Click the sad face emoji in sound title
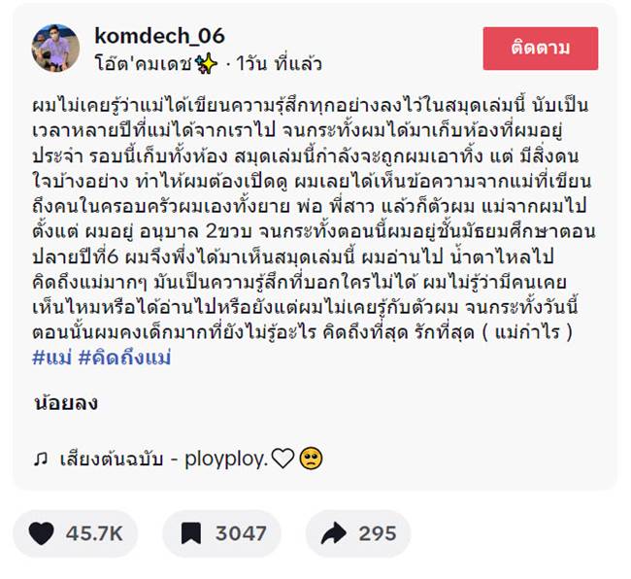 click(x=311, y=459)
